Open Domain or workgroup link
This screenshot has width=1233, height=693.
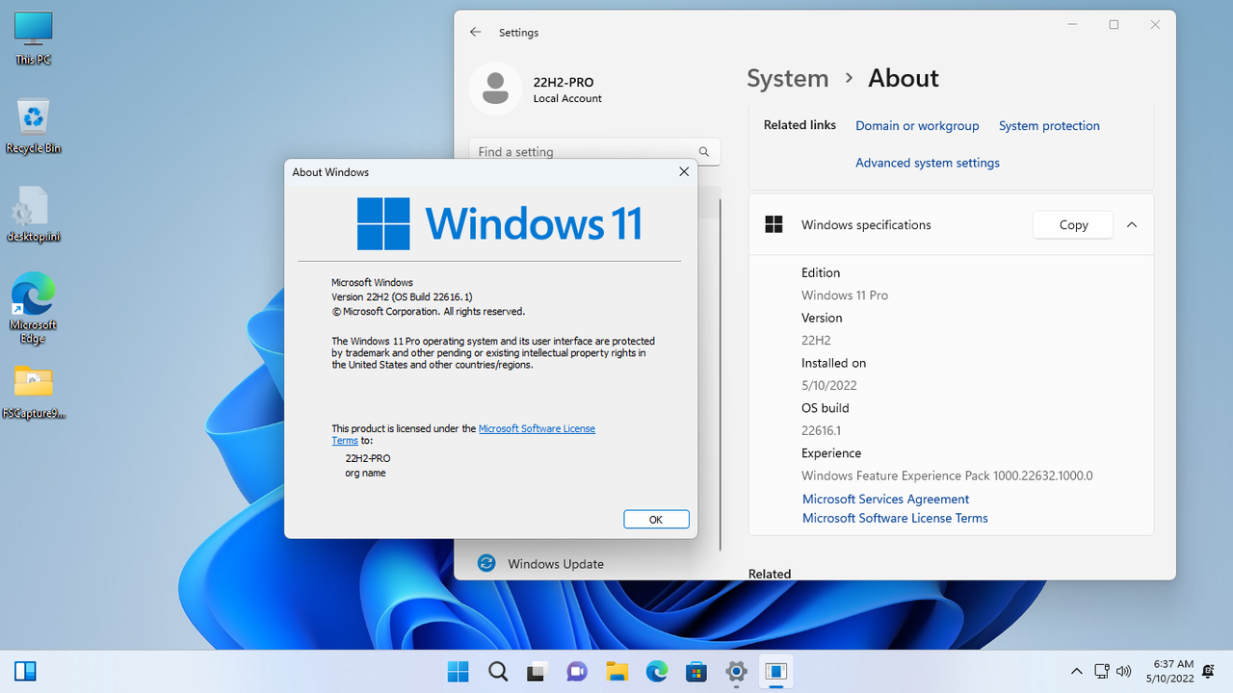point(917,126)
